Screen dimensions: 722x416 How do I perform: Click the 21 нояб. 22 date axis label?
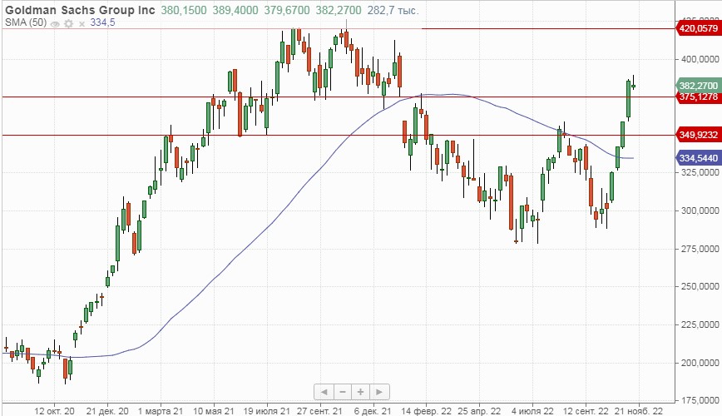(638, 411)
